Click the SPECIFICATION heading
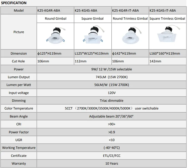The height and width of the screenshot is (168, 188). click(x=14, y=3)
